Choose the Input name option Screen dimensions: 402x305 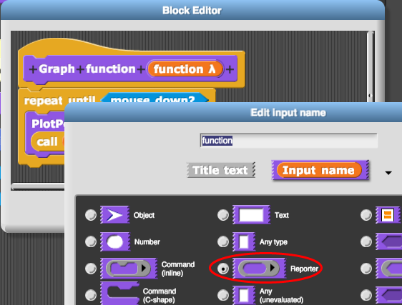pyautogui.click(x=320, y=170)
